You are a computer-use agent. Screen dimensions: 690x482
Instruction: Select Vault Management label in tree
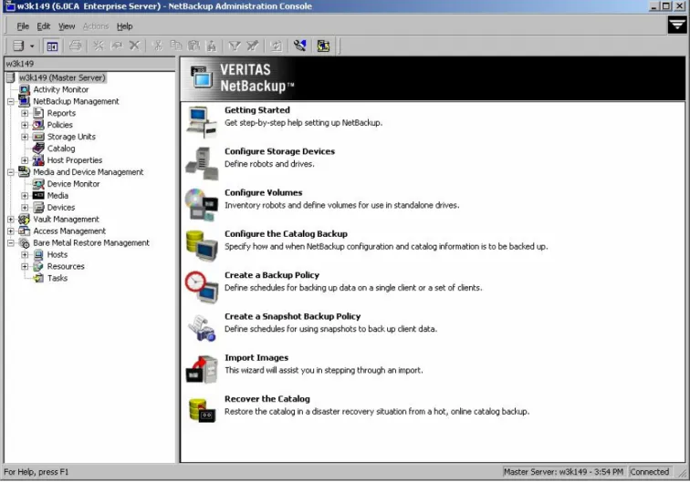click(x=66, y=220)
